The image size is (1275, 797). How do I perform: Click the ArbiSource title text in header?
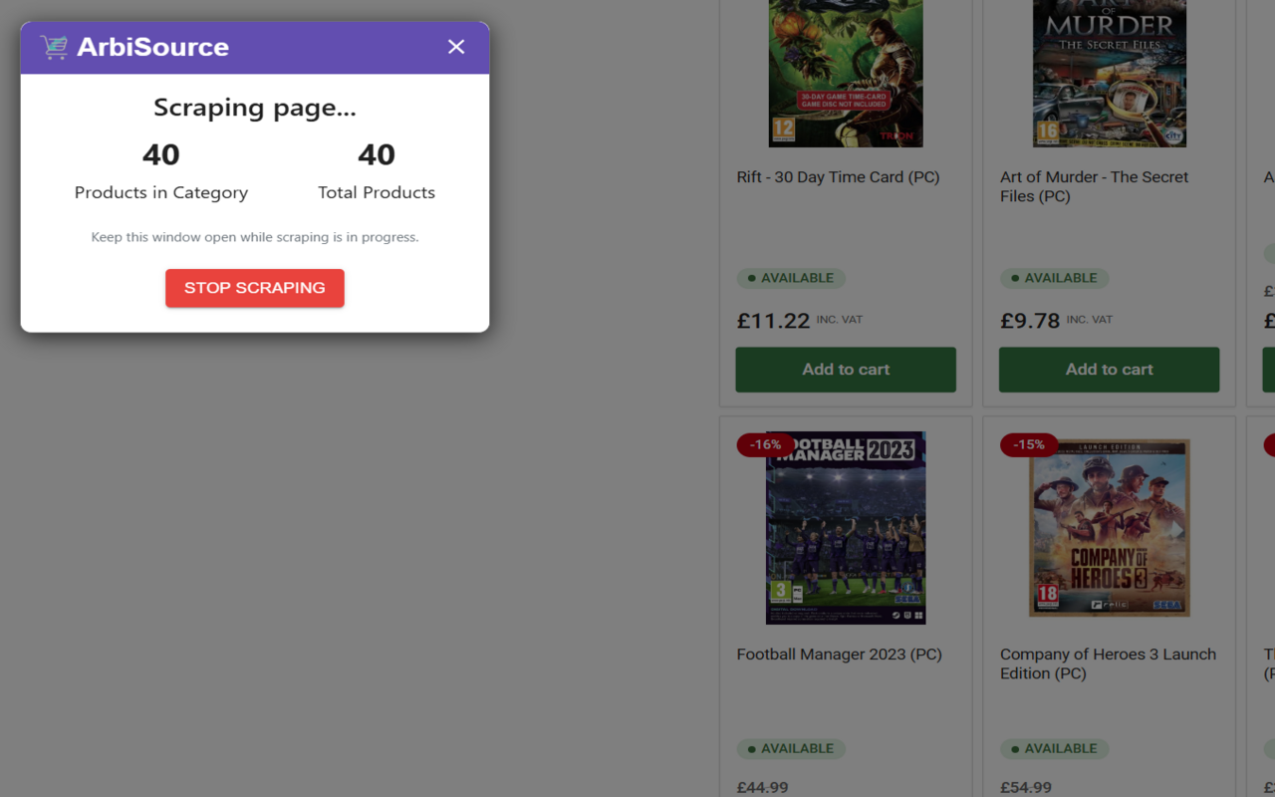152,47
